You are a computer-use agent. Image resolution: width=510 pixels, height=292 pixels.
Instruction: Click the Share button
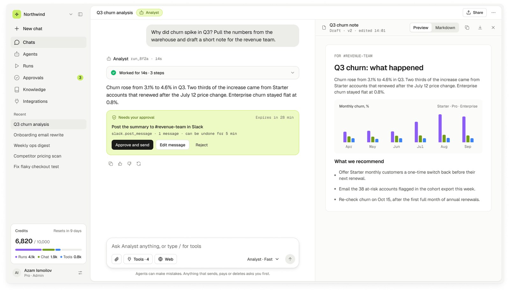(x=475, y=13)
